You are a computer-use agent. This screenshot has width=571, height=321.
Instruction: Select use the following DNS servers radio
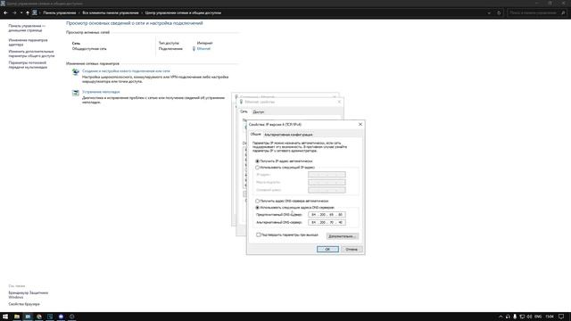pyautogui.click(x=258, y=208)
